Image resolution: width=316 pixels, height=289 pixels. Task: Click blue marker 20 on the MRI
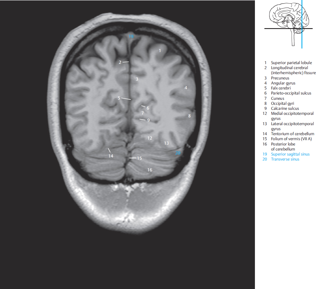(x=178, y=153)
